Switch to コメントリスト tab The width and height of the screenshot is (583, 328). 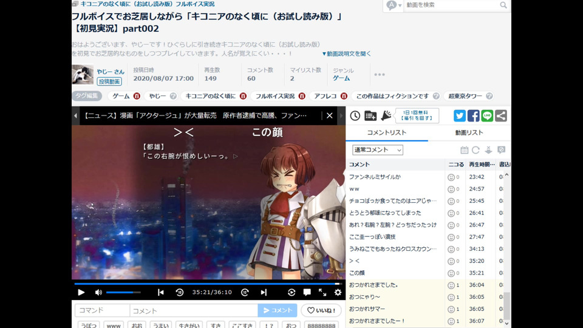tap(387, 133)
